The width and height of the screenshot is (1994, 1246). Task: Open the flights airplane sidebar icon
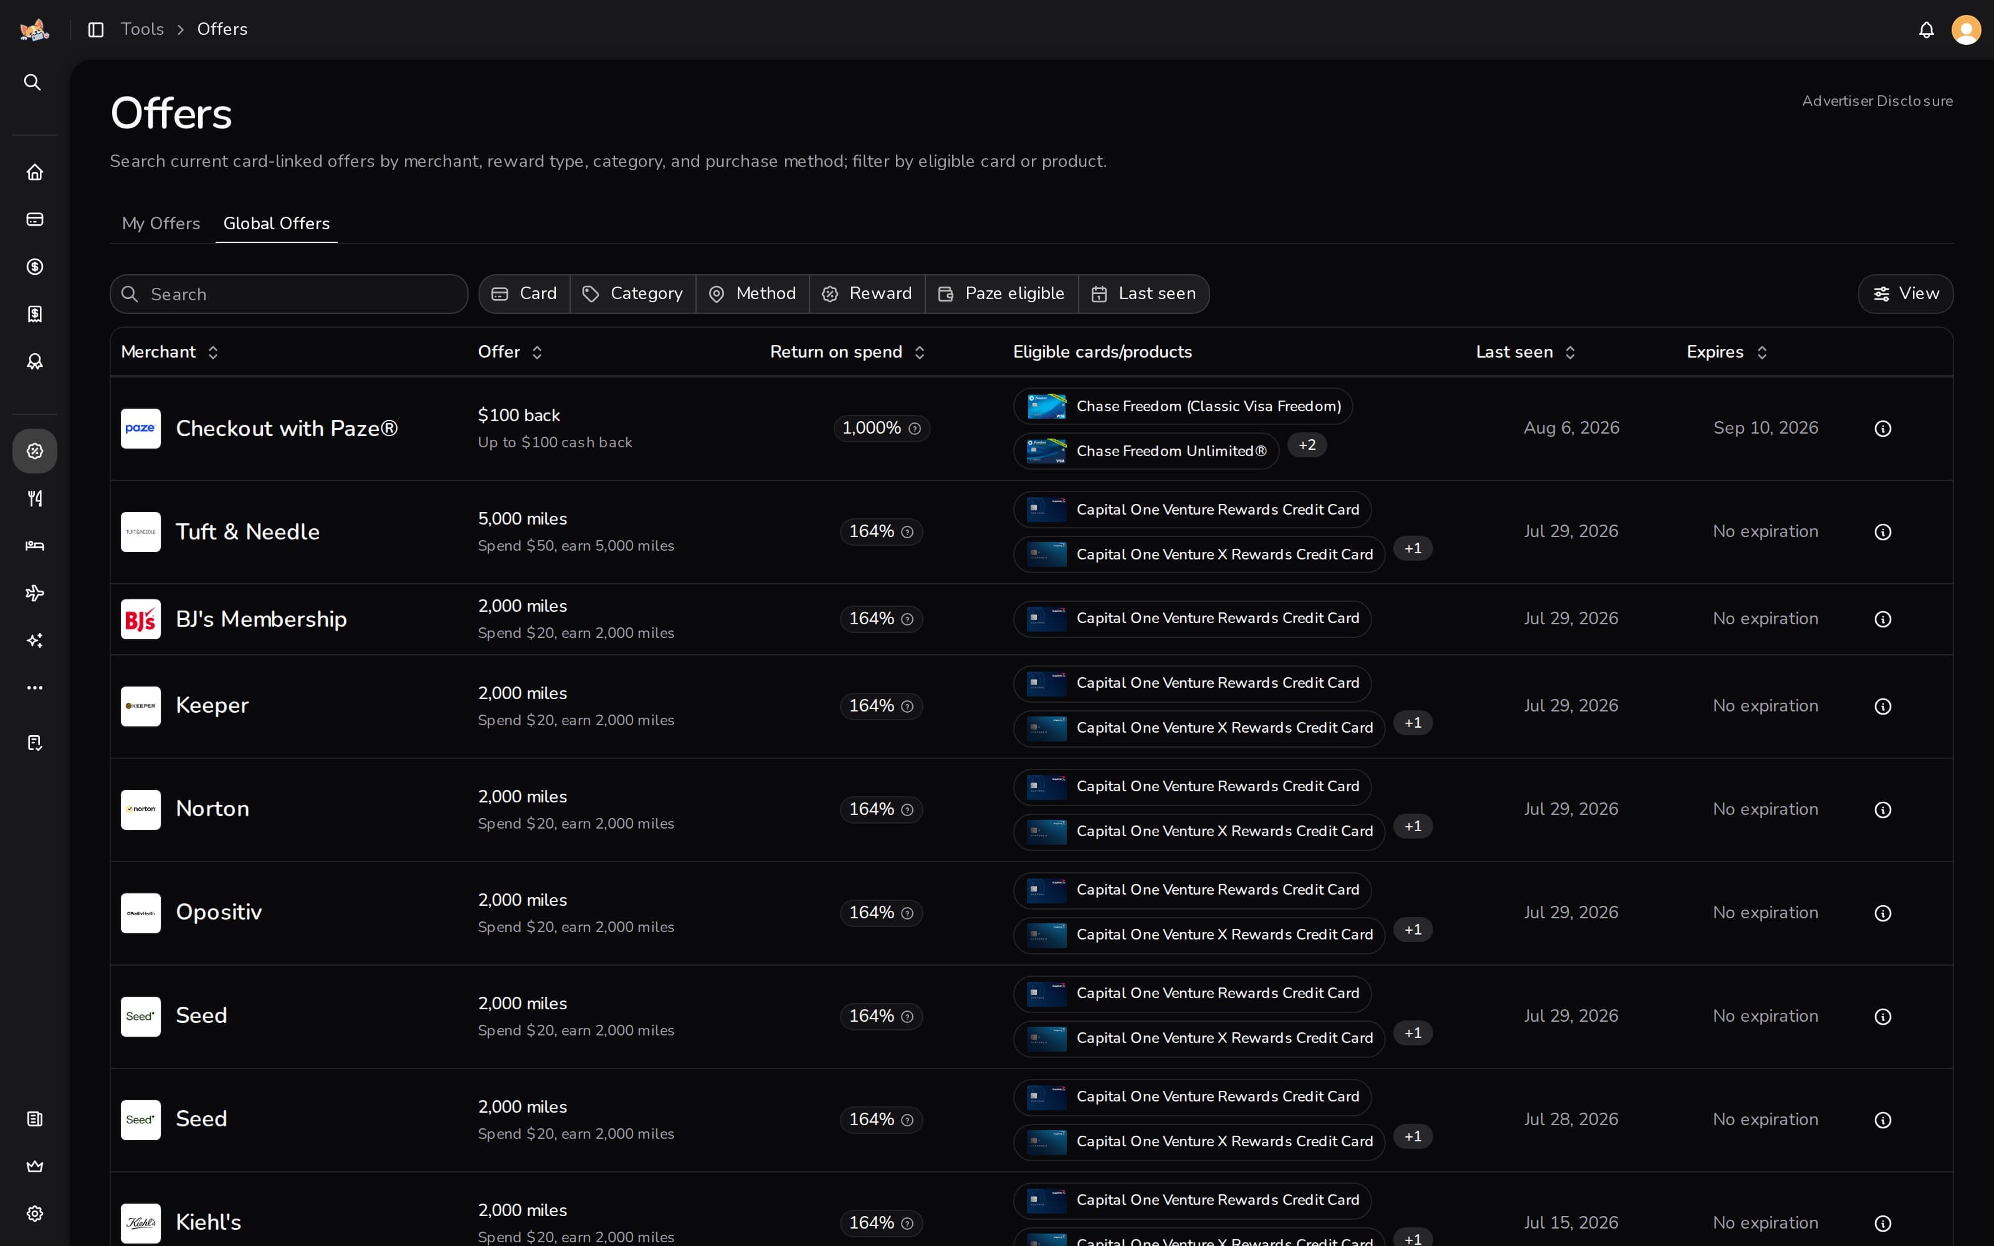pos(35,593)
